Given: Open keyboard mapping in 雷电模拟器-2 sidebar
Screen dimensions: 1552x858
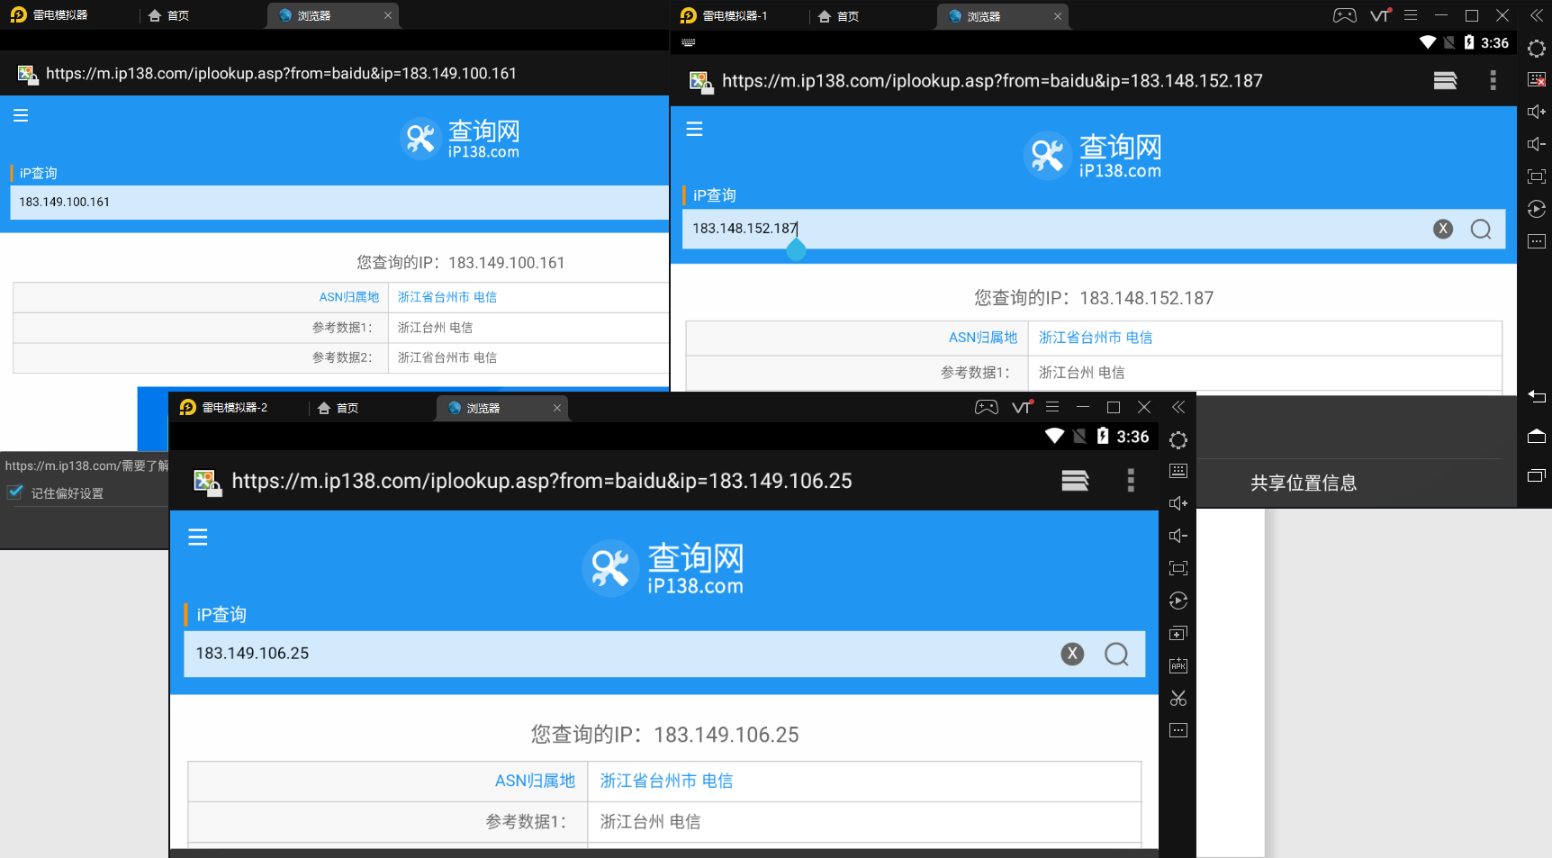Looking at the screenshot, I should coord(1178,471).
